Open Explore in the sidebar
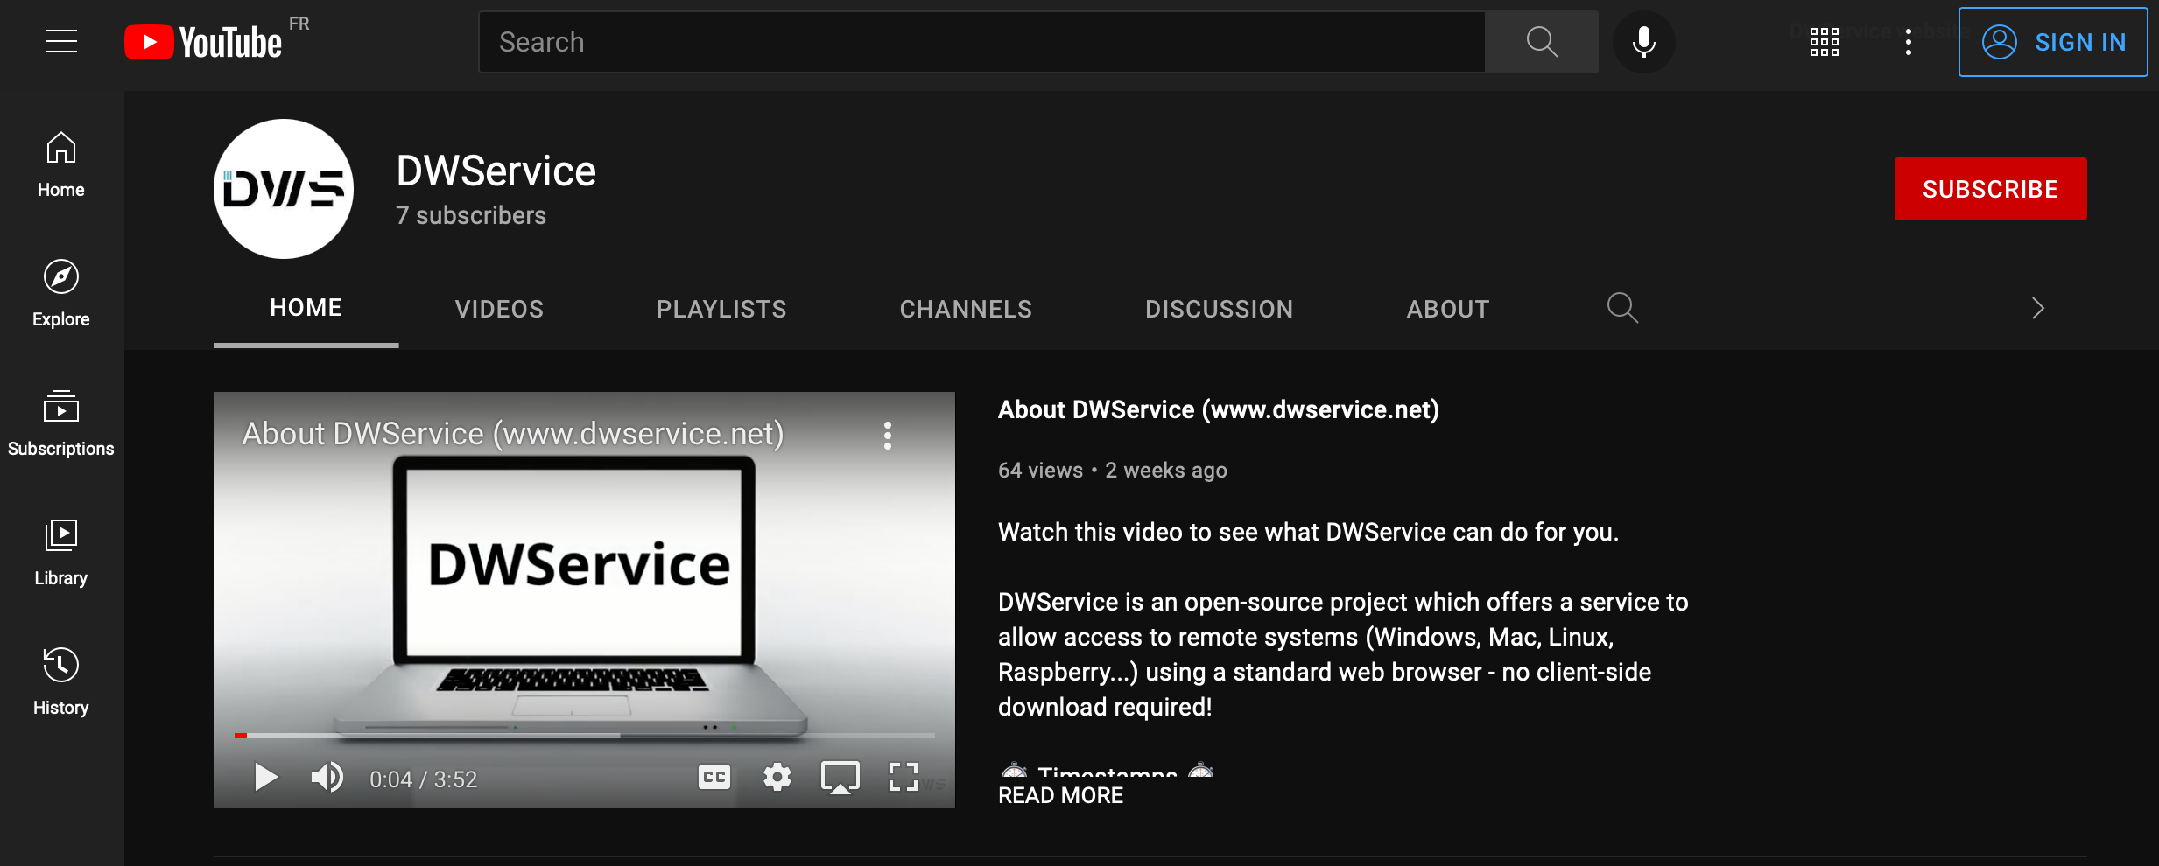Viewport: 2159px width, 866px height. [61, 294]
